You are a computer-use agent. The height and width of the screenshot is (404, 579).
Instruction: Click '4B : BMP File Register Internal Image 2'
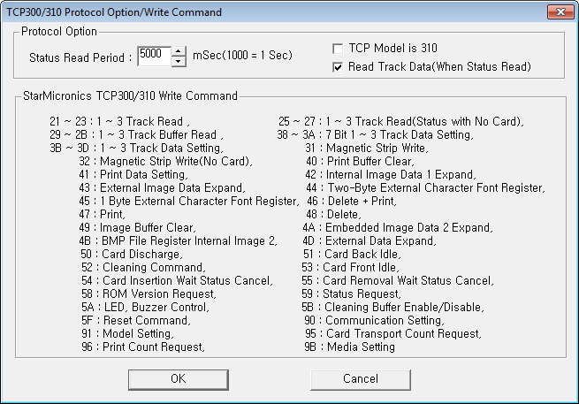click(178, 241)
